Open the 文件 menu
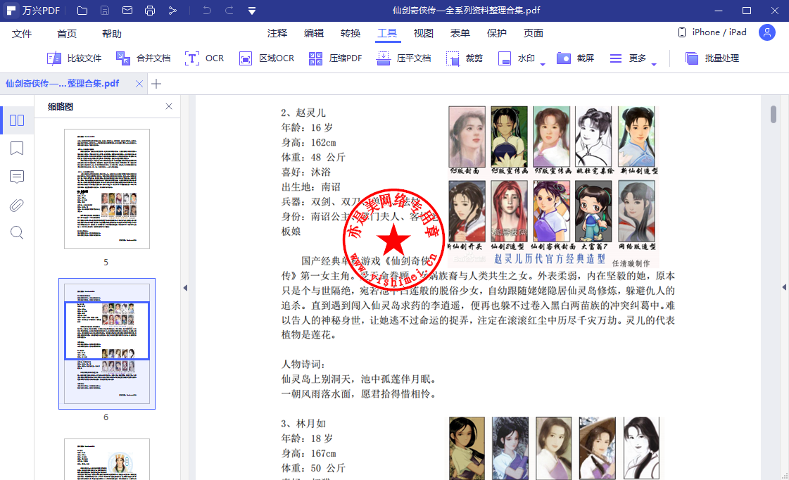789x480 pixels. (x=22, y=34)
